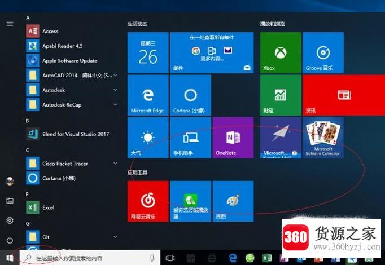Click the Windows Start button

point(10,258)
